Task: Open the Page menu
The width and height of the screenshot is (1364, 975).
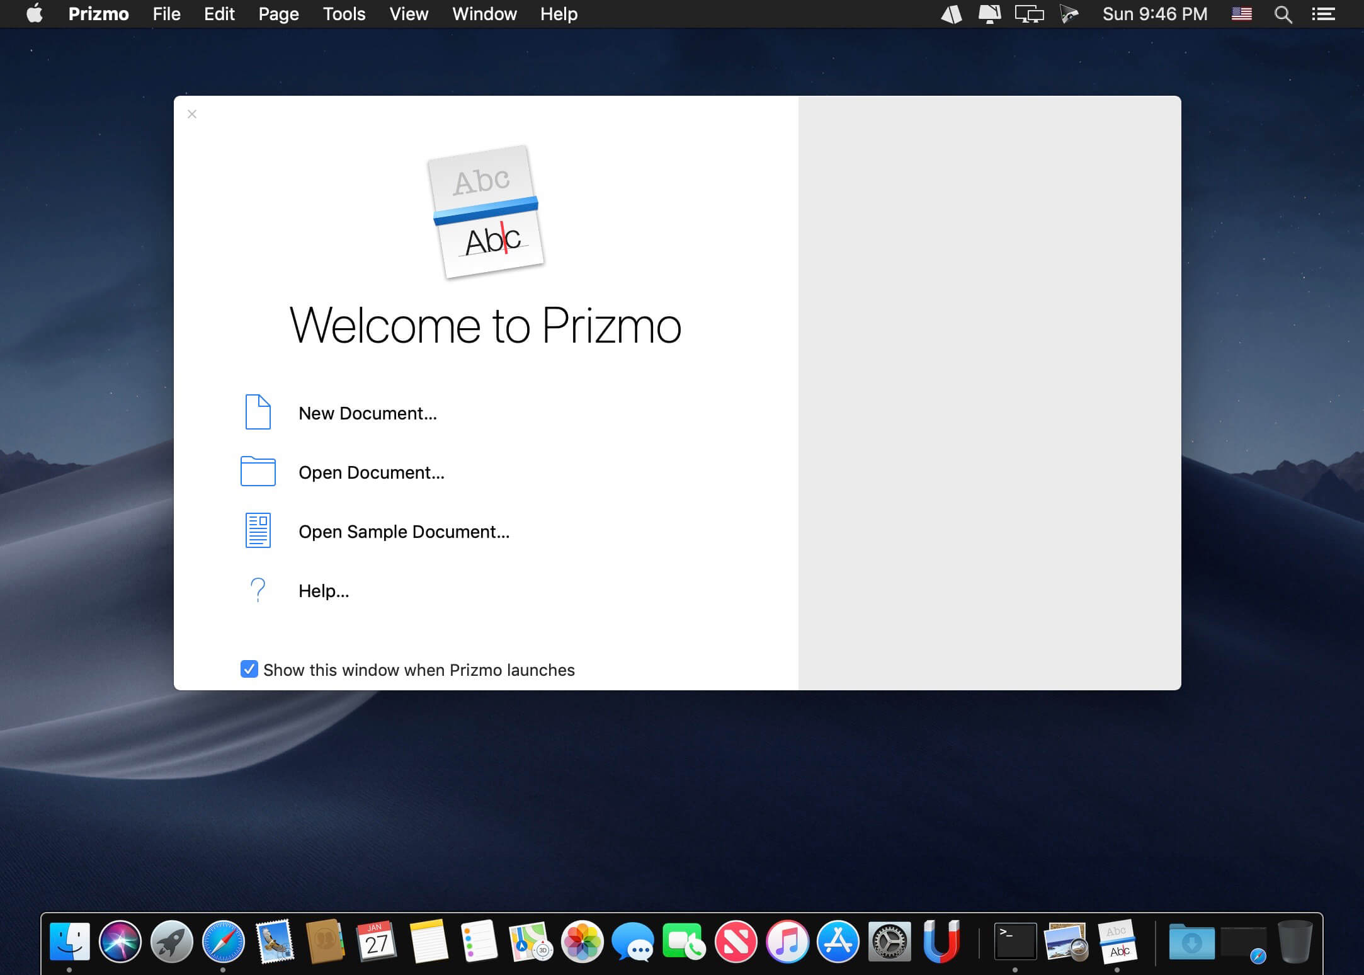Action: (278, 14)
